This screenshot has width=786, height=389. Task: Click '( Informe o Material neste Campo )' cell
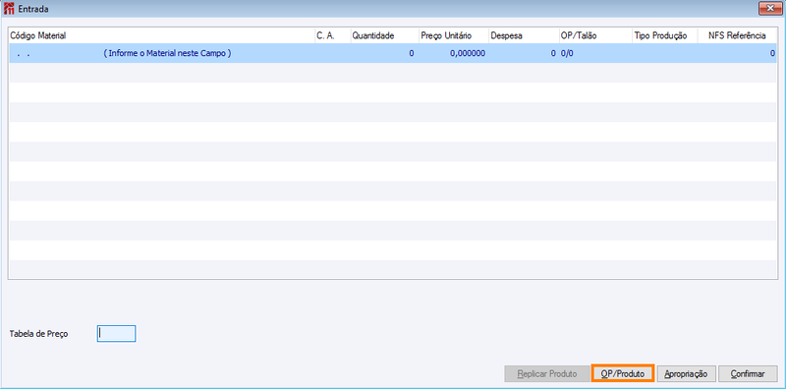[x=167, y=53]
